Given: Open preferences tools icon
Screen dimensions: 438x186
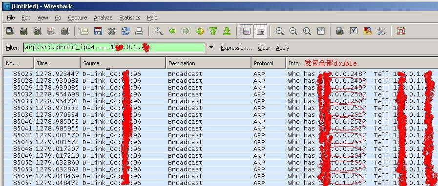Looking at the screenshot, I should (381, 31).
